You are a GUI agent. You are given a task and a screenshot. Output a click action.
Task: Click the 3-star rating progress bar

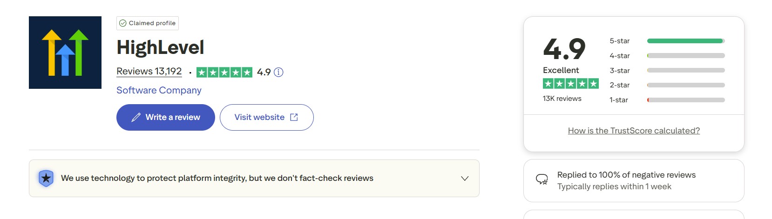(x=685, y=71)
